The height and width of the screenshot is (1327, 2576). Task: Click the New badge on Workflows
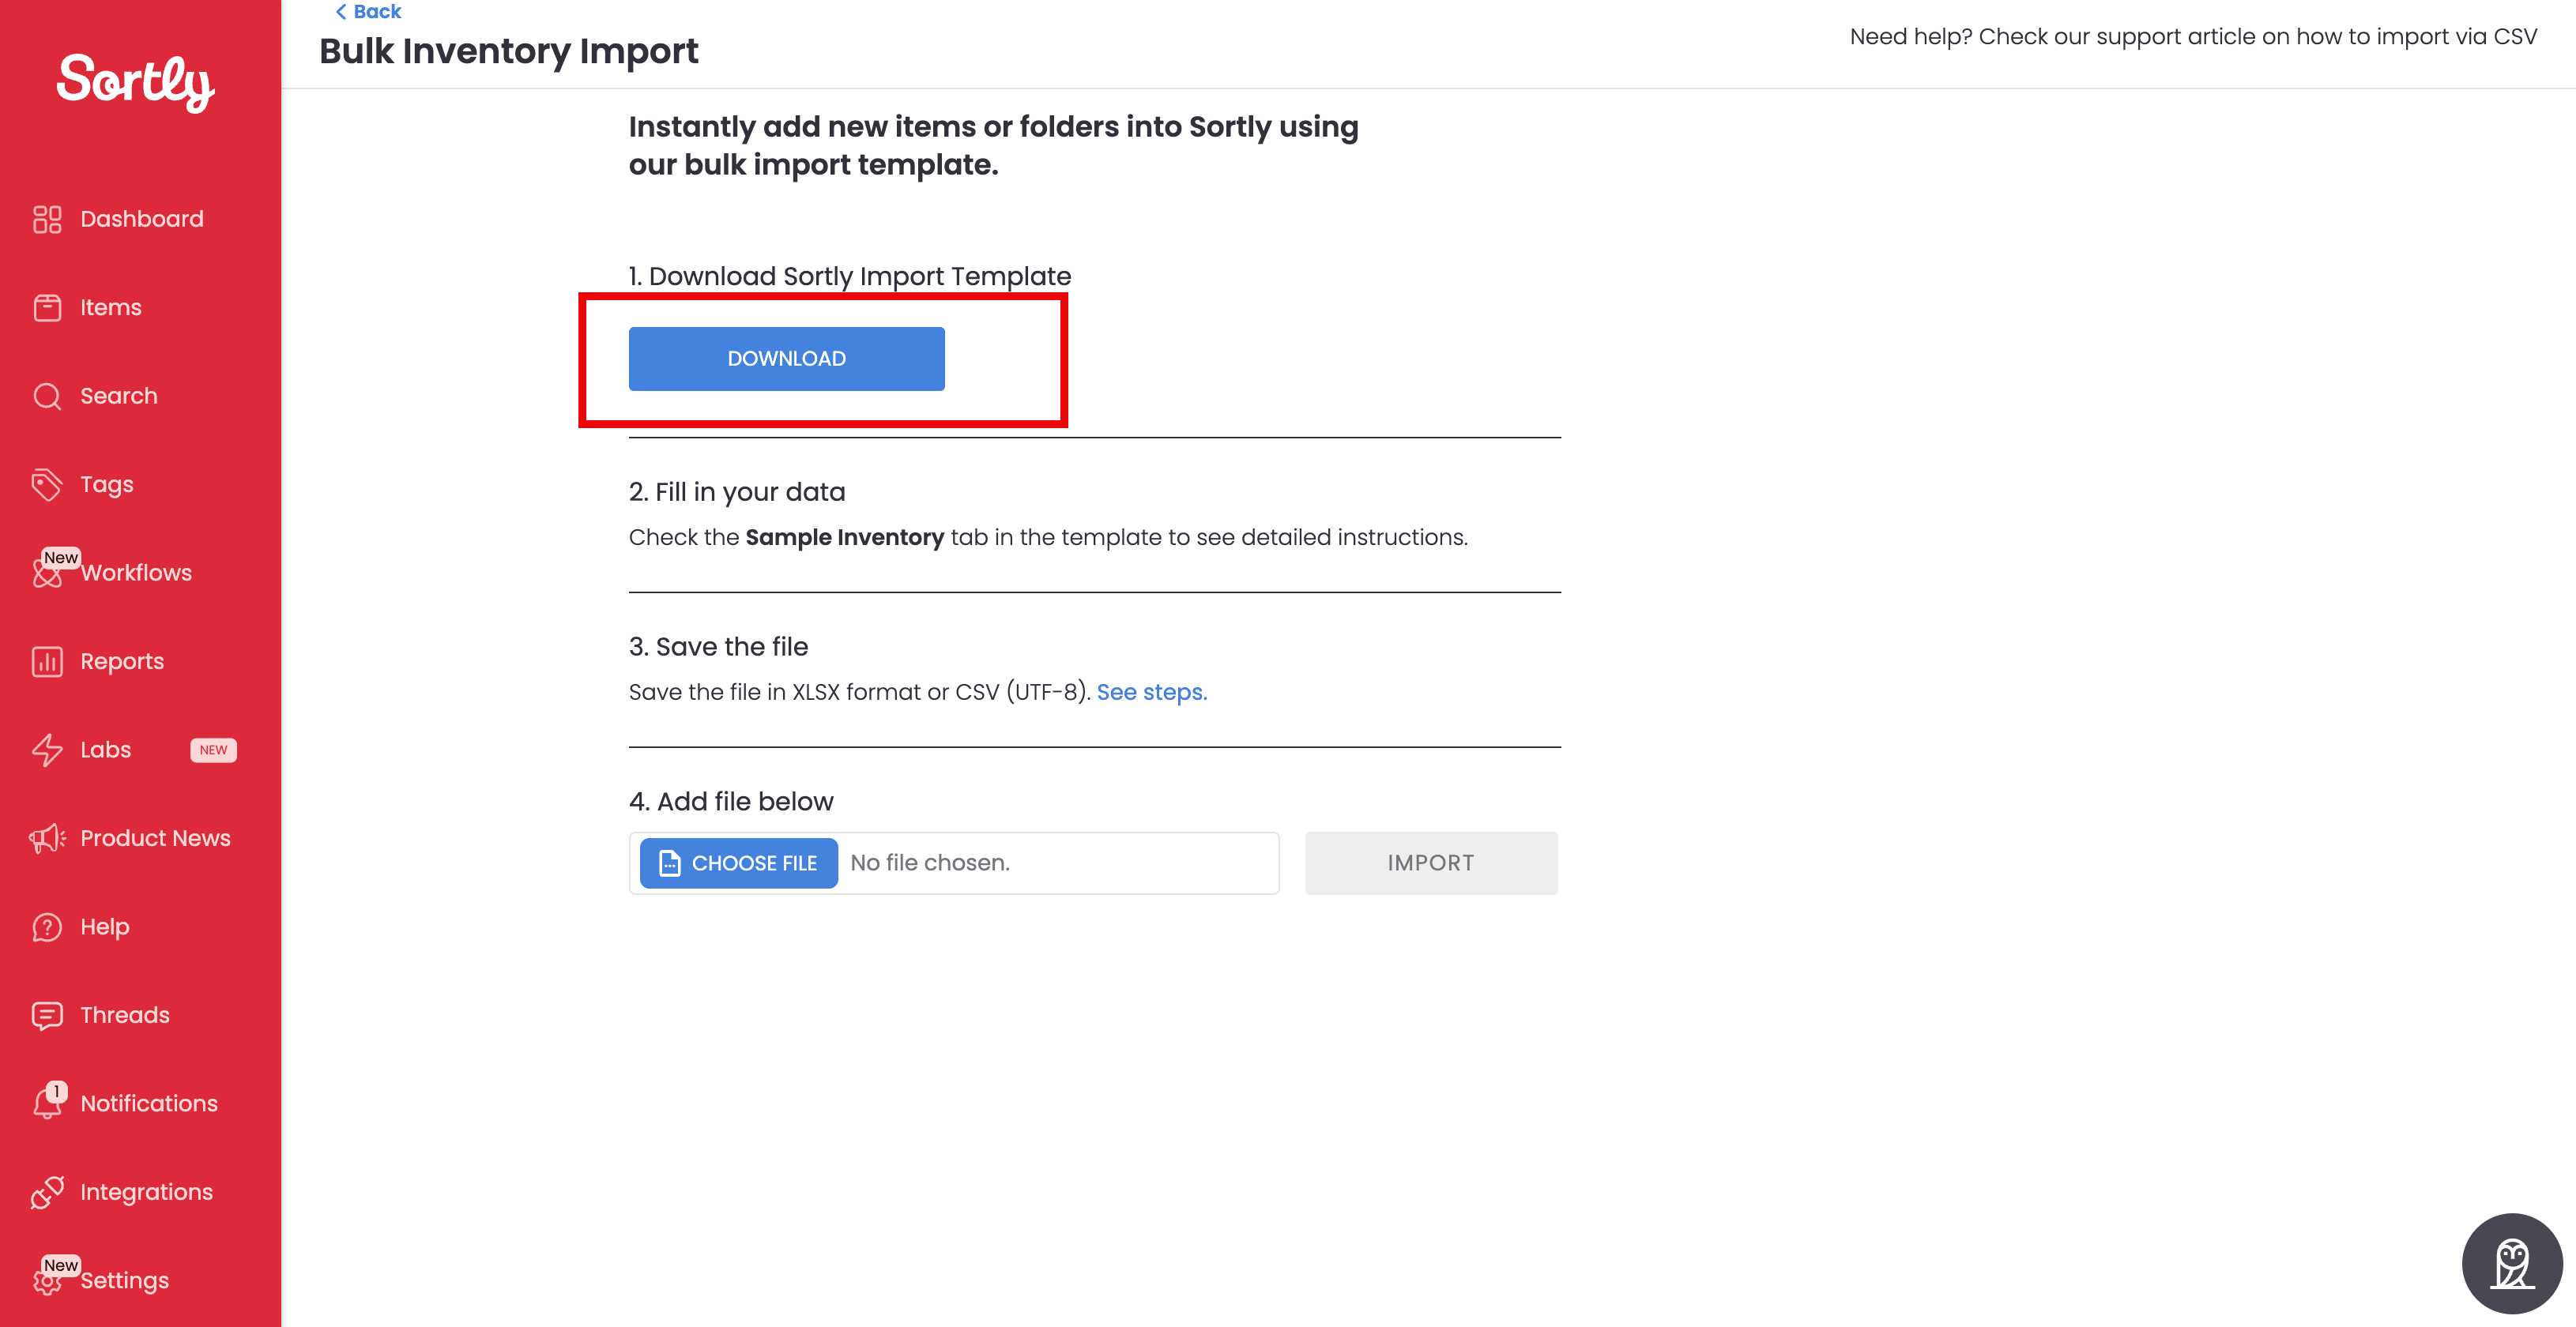point(60,558)
